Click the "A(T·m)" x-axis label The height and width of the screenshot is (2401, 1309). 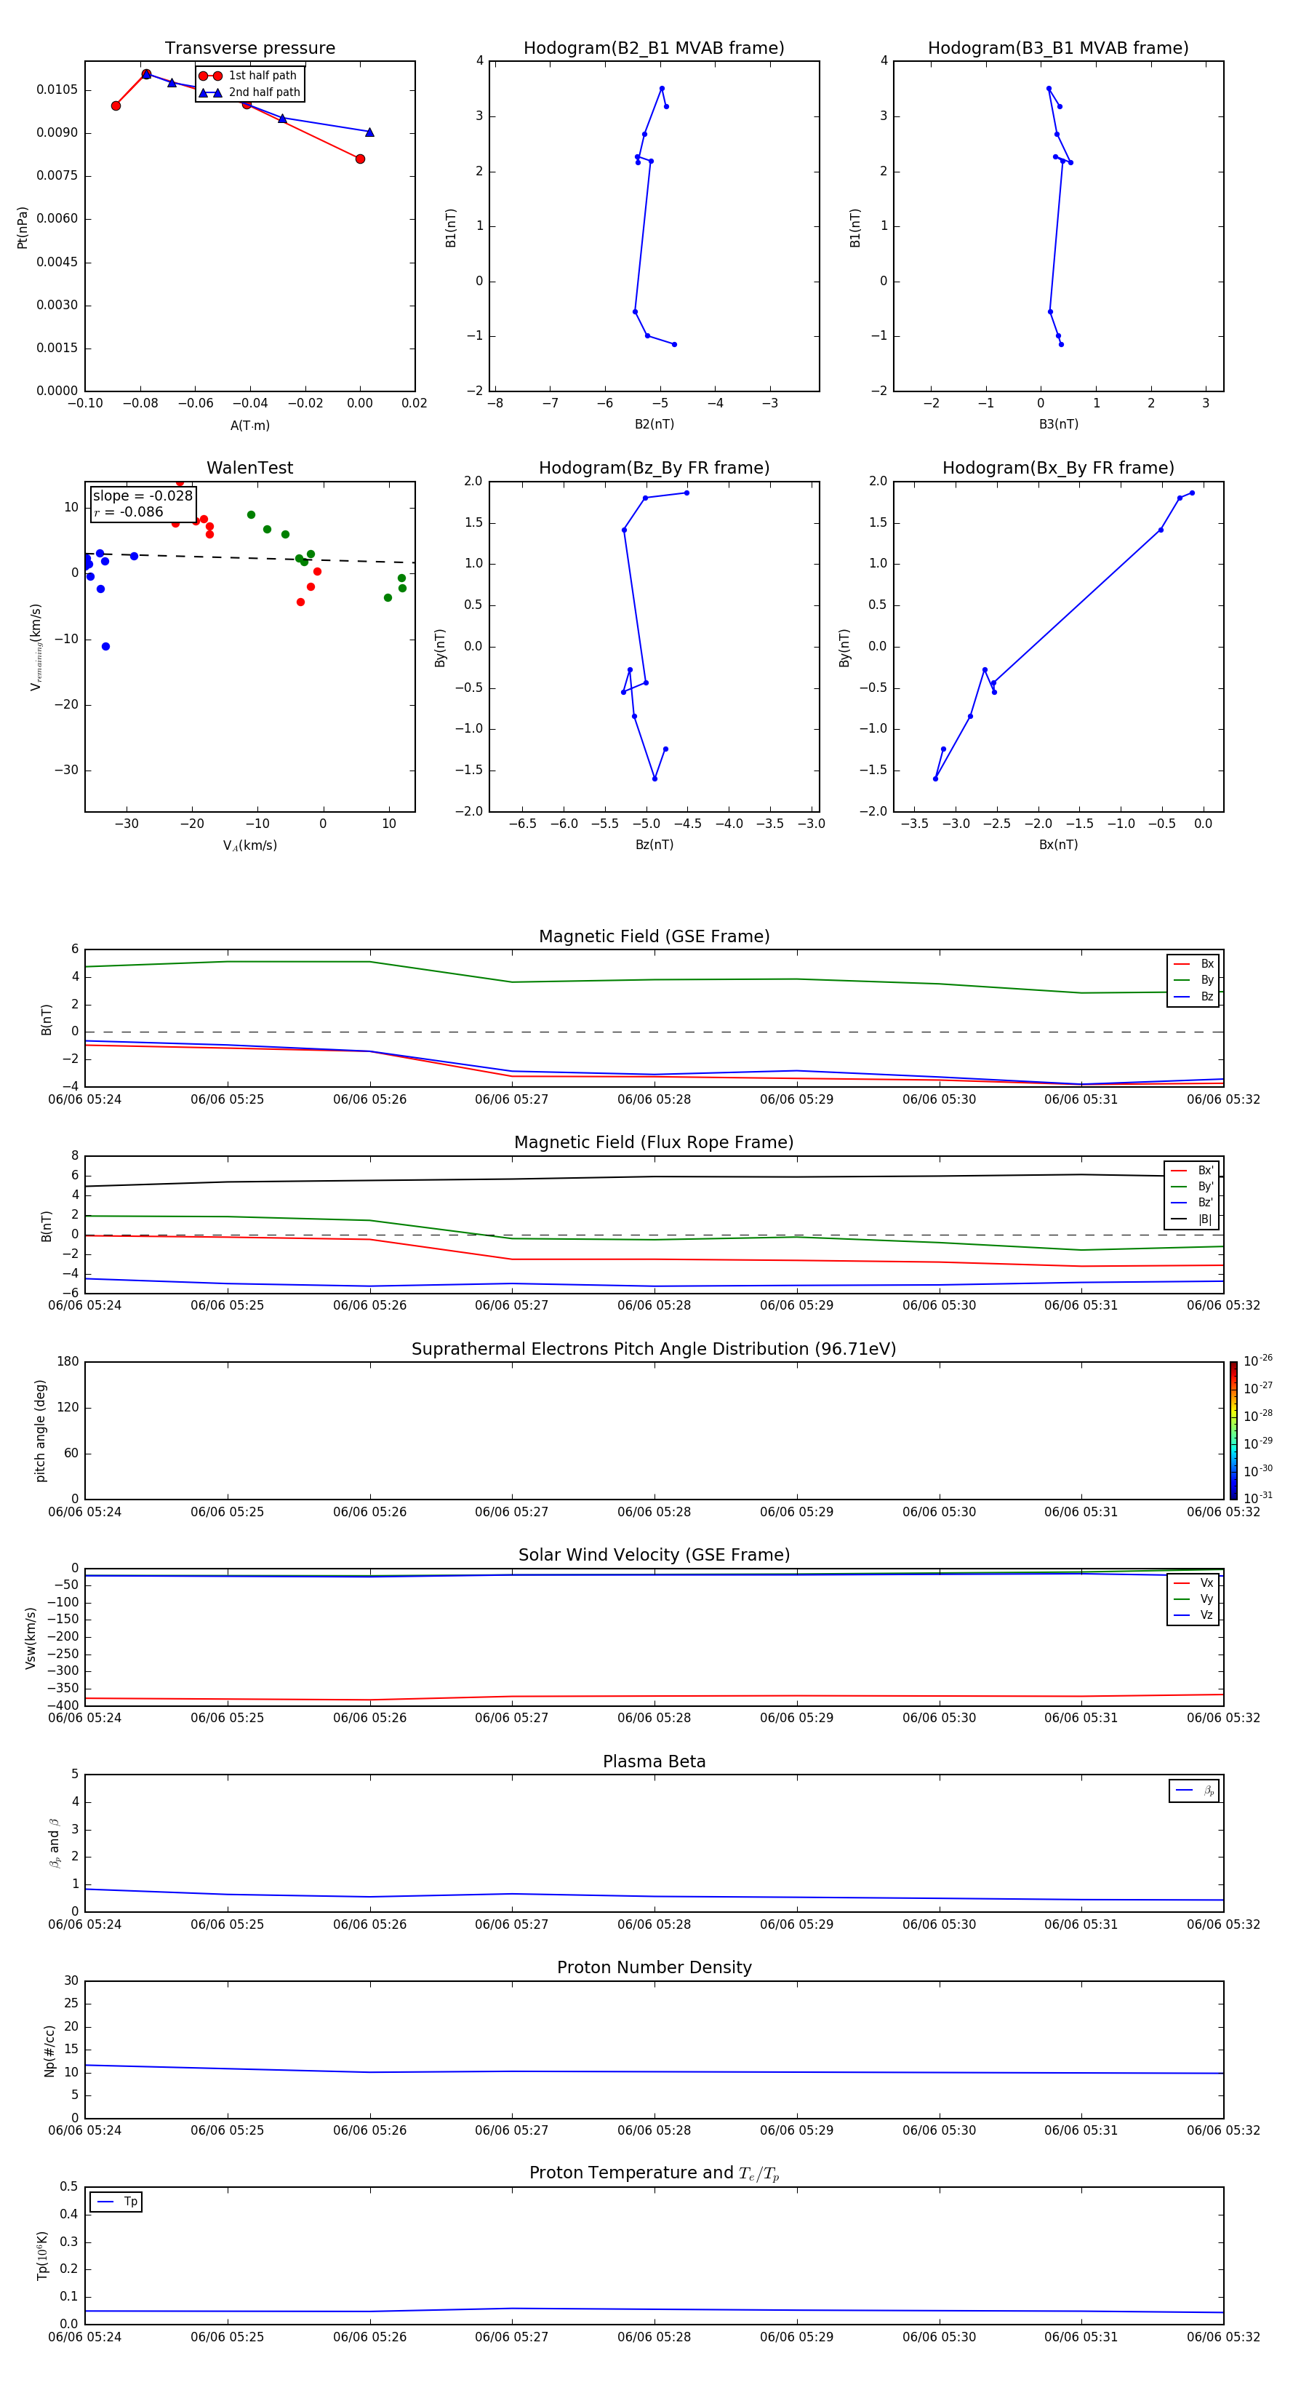click(249, 426)
